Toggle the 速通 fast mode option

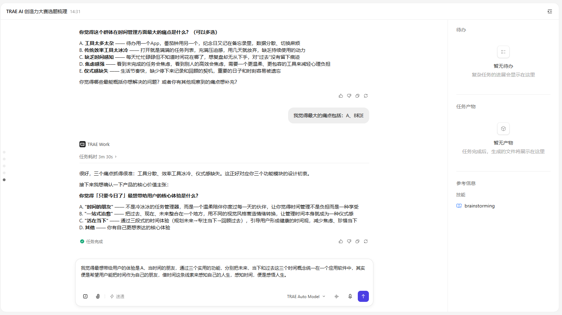pos(117,296)
